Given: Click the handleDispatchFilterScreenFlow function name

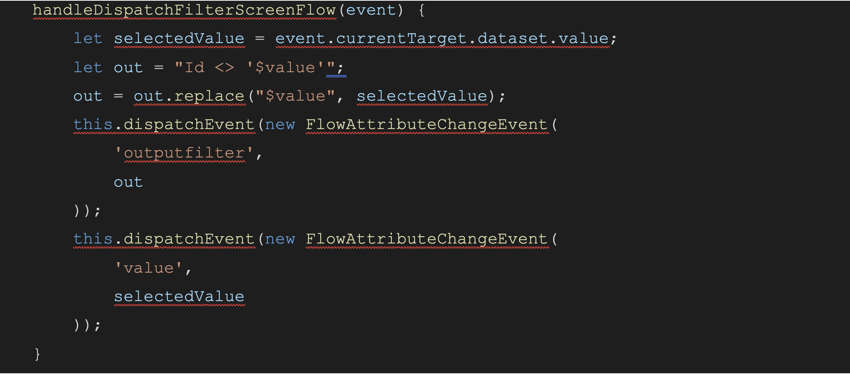Looking at the screenshot, I should click(184, 10).
